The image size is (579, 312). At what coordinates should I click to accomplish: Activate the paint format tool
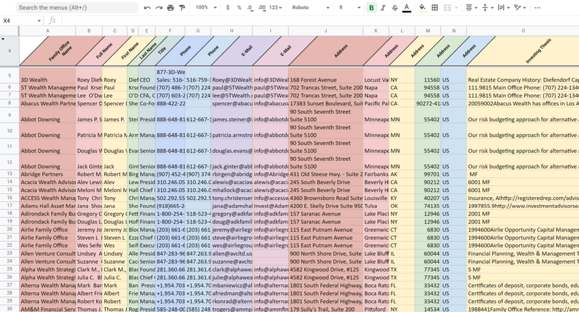(182, 7)
